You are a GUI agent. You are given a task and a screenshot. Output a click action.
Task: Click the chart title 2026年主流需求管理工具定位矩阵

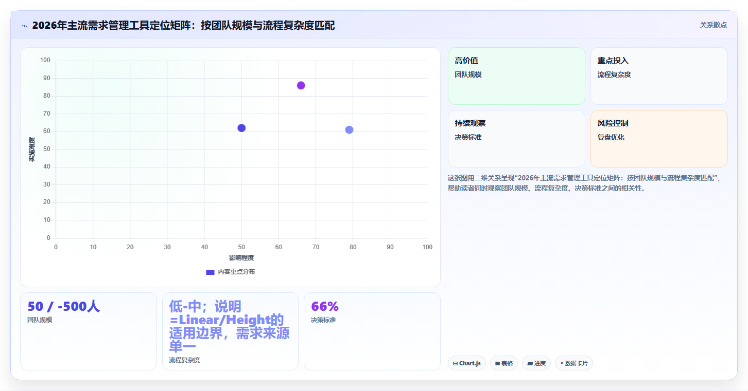point(183,25)
